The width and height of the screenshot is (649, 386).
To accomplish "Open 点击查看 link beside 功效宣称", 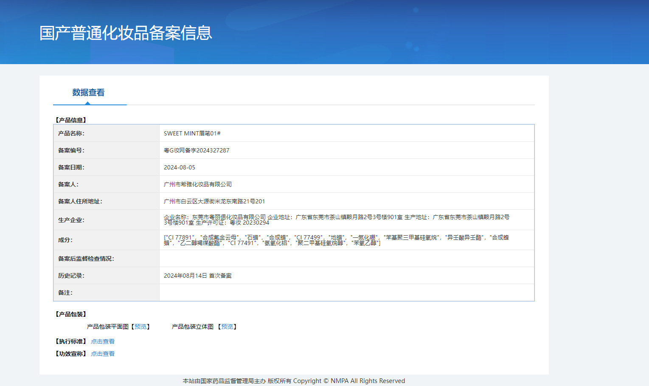I will pyautogui.click(x=103, y=354).
